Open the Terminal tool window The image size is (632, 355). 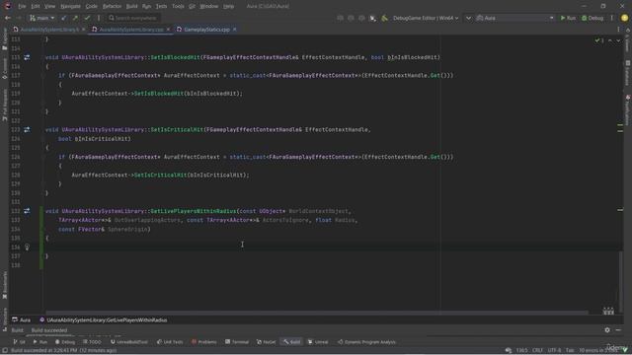tap(237, 342)
